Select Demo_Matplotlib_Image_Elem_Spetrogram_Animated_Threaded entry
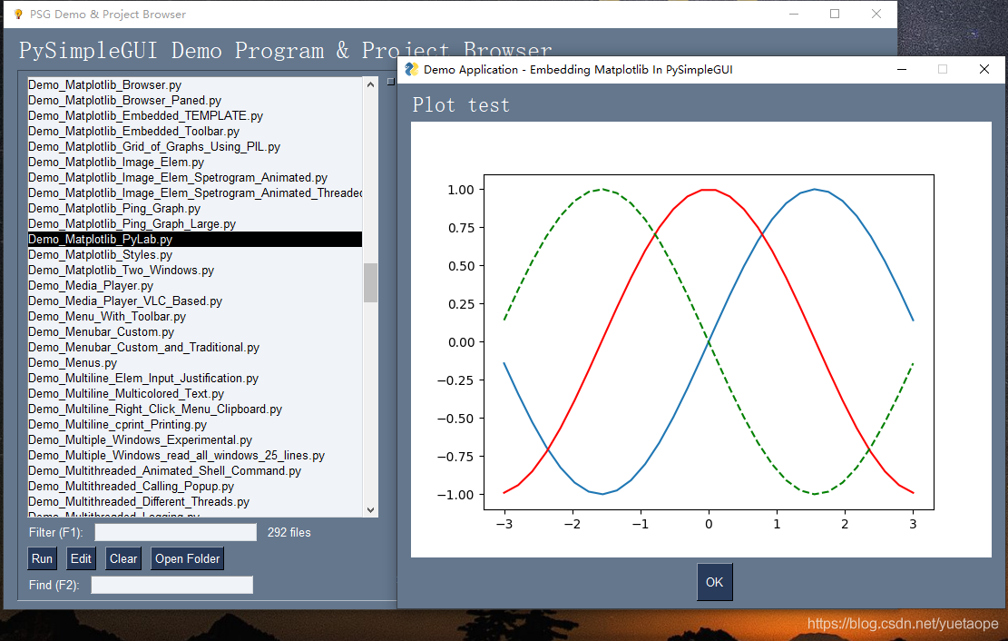Image resolution: width=1008 pixels, height=641 pixels. pos(195,193)
